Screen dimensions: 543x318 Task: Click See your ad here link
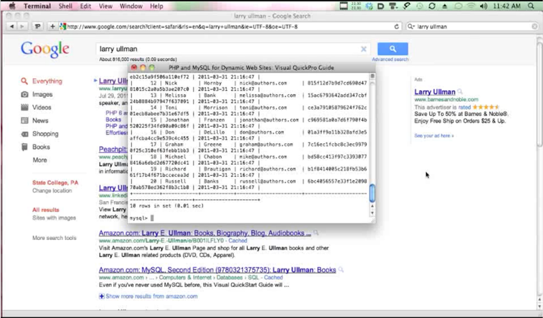(434, 136)
